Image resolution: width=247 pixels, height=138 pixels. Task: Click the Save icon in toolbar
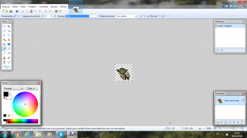11,11
